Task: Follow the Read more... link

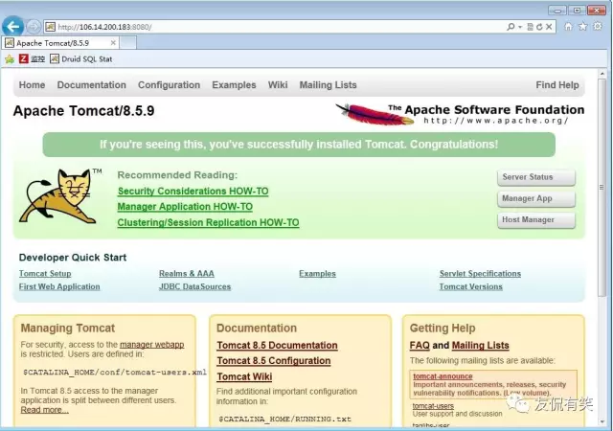Action: [45, 410]
